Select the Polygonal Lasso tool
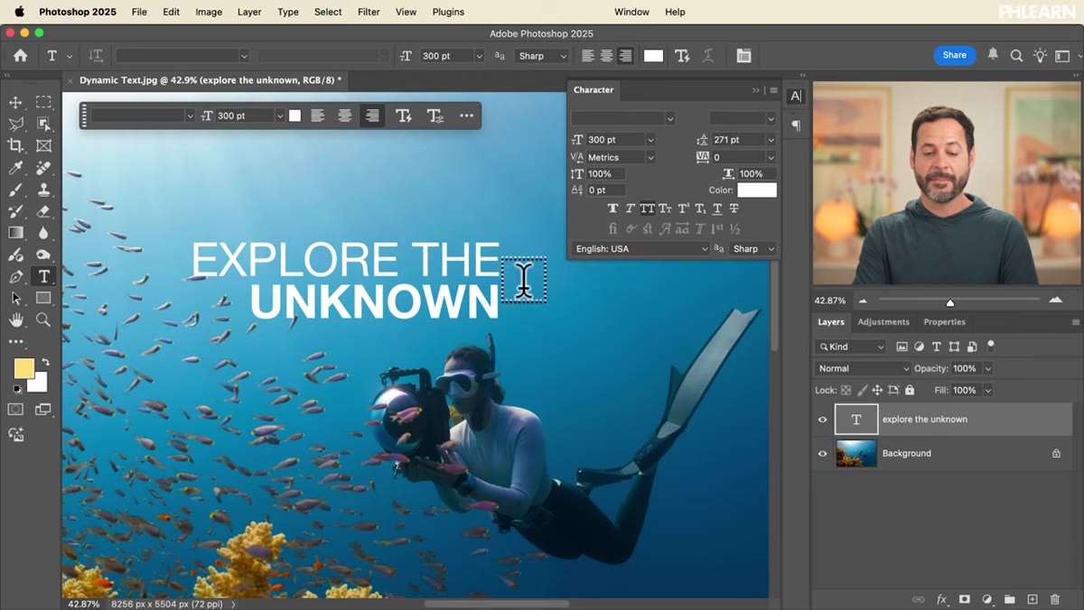Image resolution: width=1084 pixels, height=610 pixels. click(15, 124)
